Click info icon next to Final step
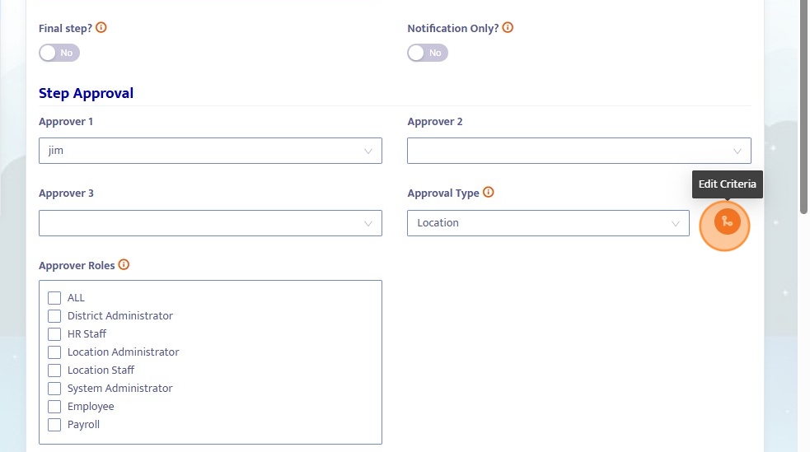Viewport: 810px width, 452px height. point(101,27)
